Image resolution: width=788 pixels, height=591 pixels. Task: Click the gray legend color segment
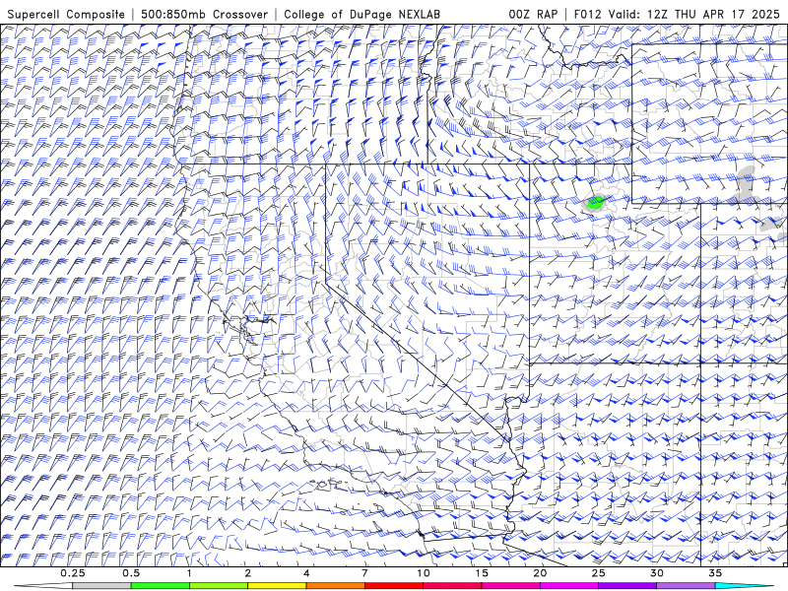[x=101, y=586]
